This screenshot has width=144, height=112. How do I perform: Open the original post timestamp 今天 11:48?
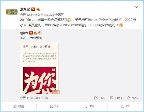(x=27, y=98)
